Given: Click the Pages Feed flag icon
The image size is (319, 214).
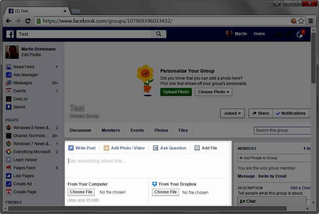Looking at the screenshot, I should (9, 168).
